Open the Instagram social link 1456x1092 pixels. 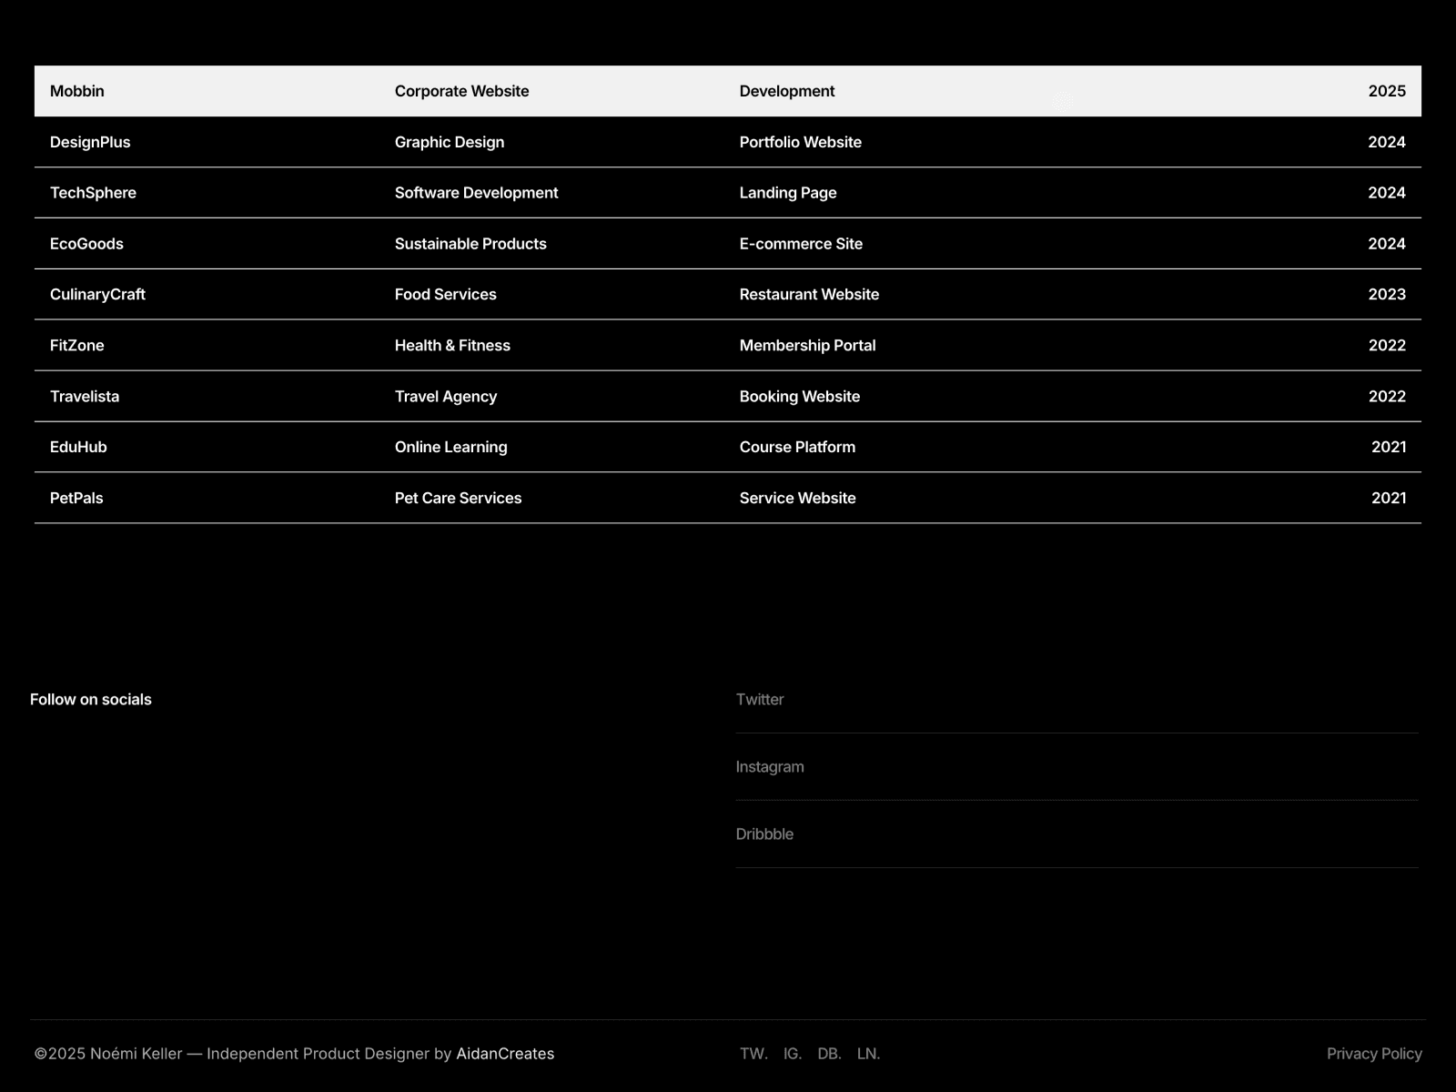click(x=770, y=767)
